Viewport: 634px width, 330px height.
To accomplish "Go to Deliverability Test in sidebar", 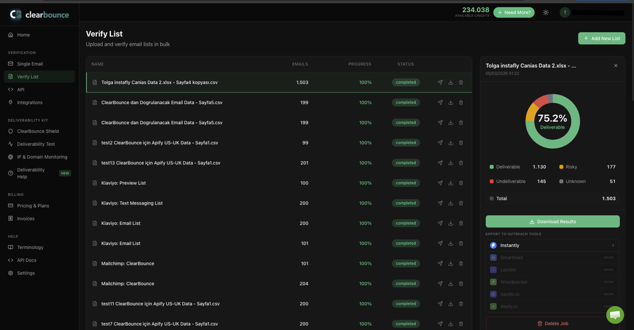I will tap(36, 144).
